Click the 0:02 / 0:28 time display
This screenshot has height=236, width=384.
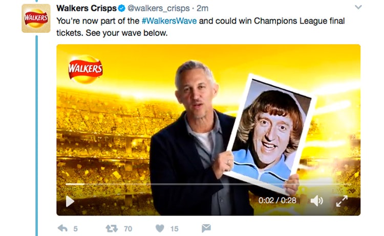tap(277, 201)
